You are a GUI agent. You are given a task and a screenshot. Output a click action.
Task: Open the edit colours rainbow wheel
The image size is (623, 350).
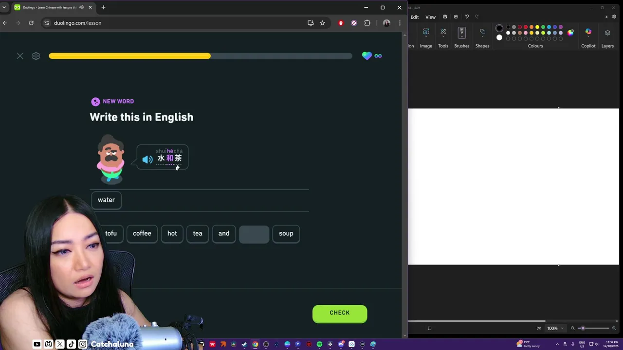pyautogui.click(x=570, y=33)
